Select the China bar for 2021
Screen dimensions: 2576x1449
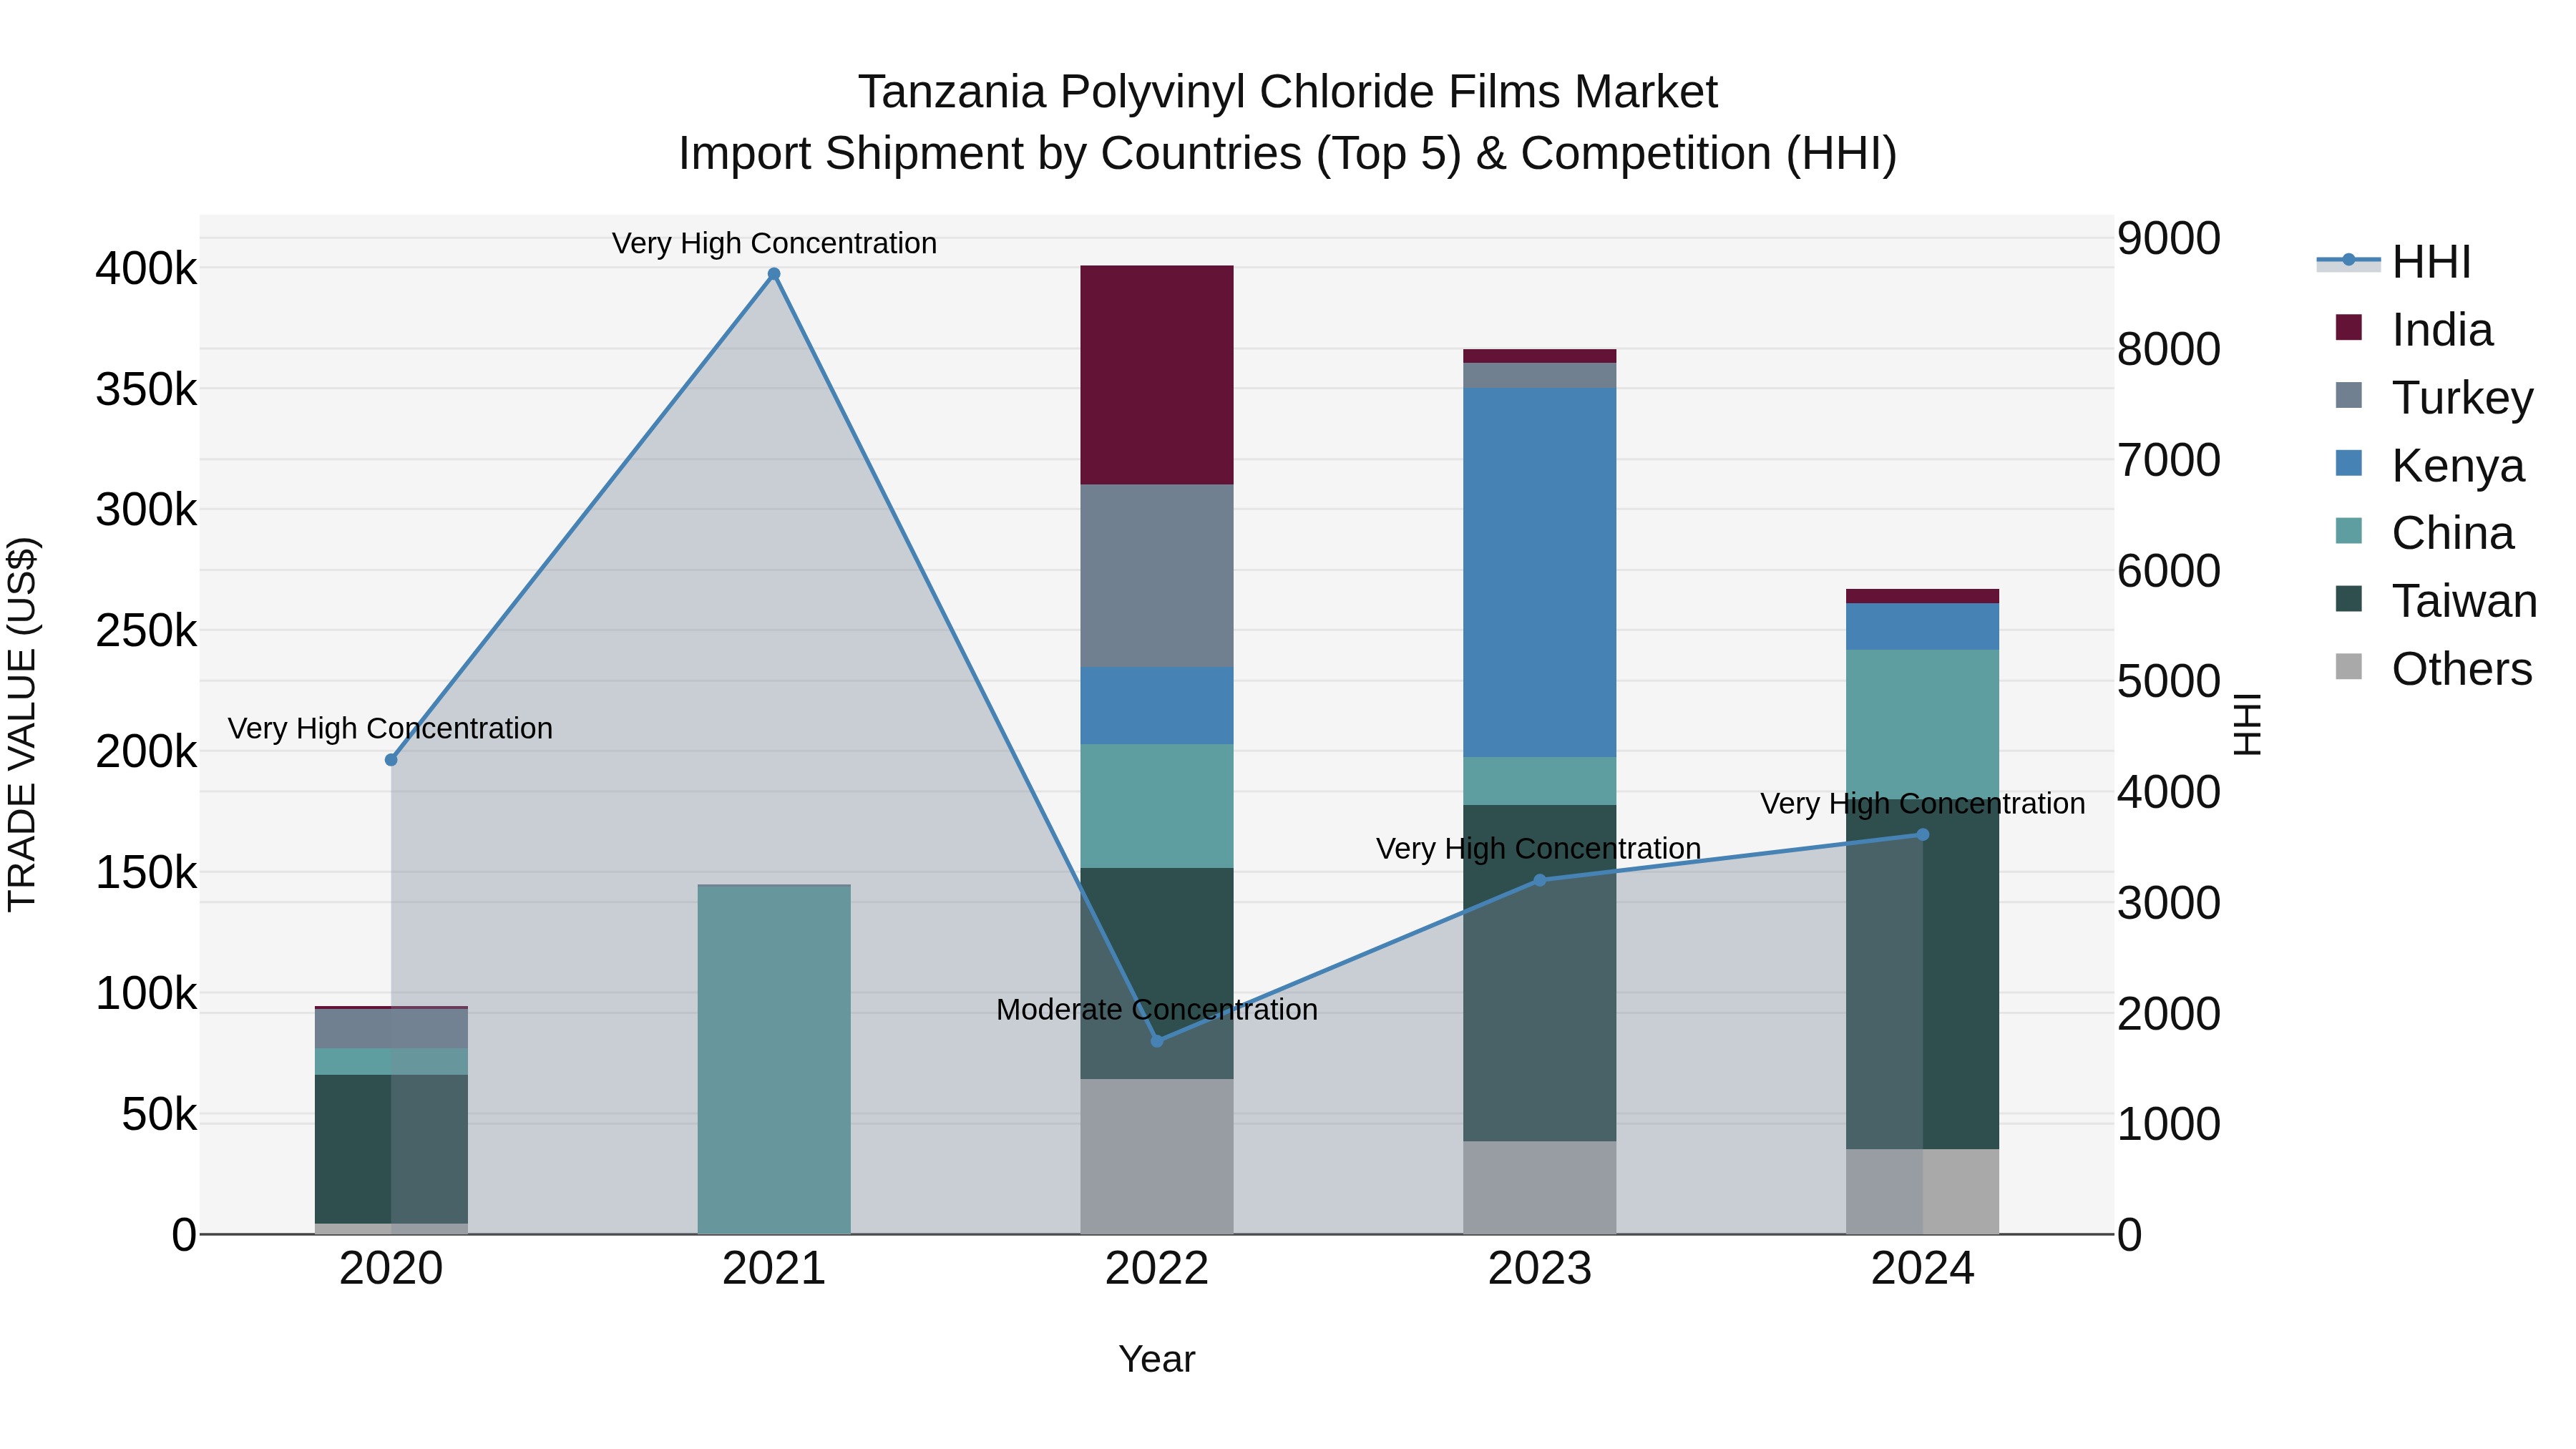pyautogui.click(x=774, y=1060)
